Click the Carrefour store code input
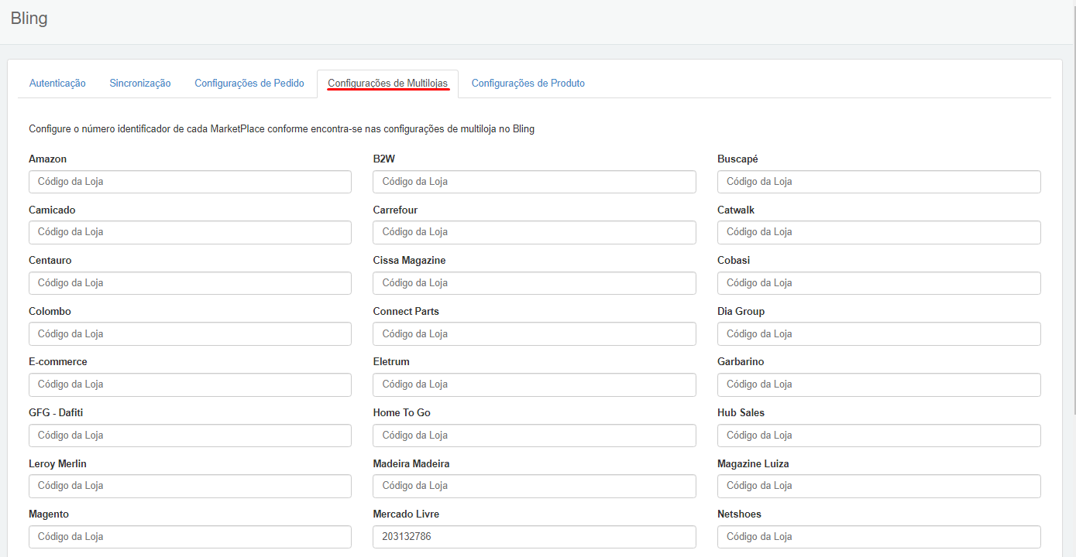Viewport: 1076px width, 557px height. click(535, 232)
